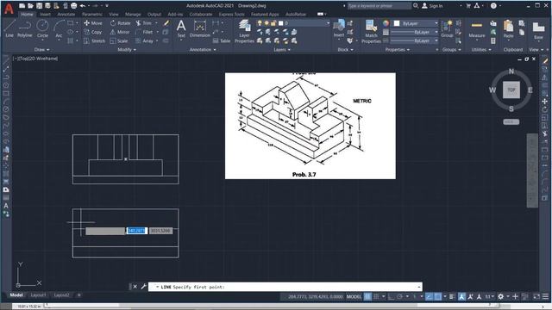Image resolution: width=552 pixels, height=310 pixels.
Task: Open Layer Properties manager
Action: (x=244, y=32)
